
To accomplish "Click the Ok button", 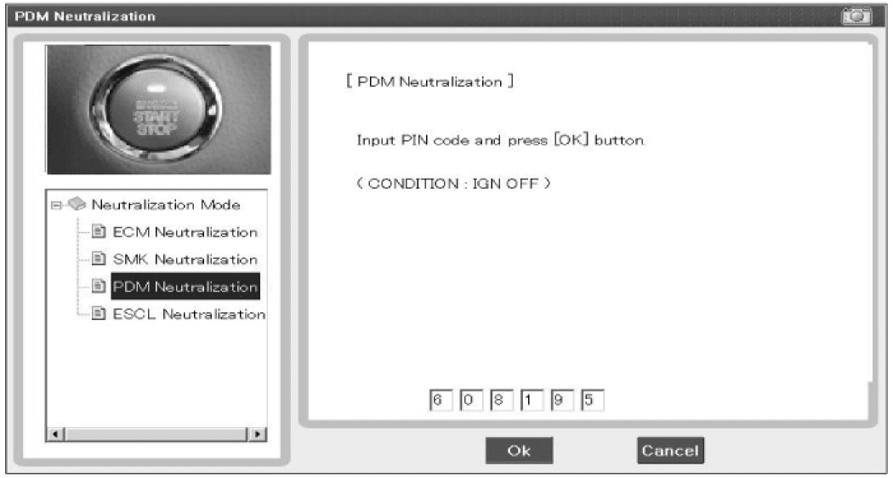I will click(519, 451).
